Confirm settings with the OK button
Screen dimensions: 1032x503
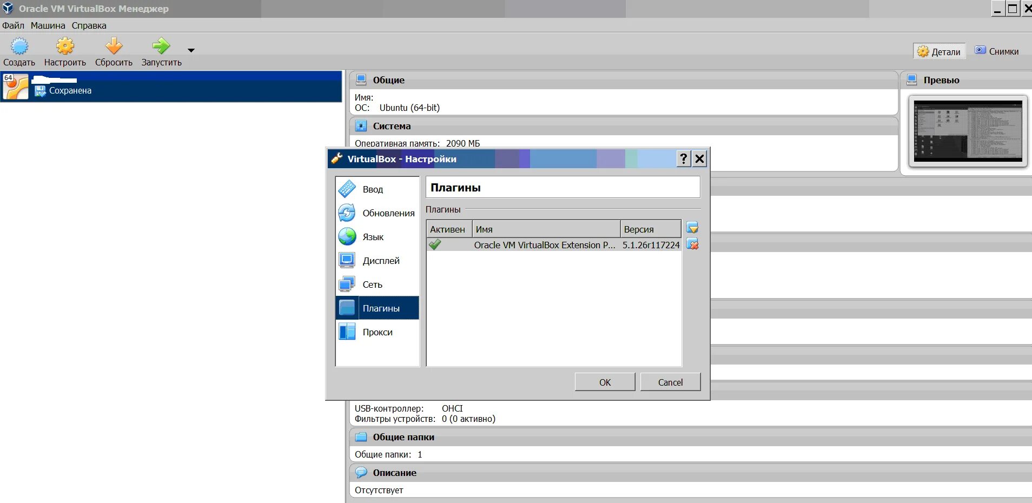[x=605, y=382]
